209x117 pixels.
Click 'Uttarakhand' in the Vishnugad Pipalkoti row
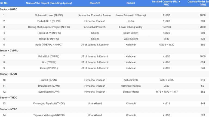(x=95, y=103)
